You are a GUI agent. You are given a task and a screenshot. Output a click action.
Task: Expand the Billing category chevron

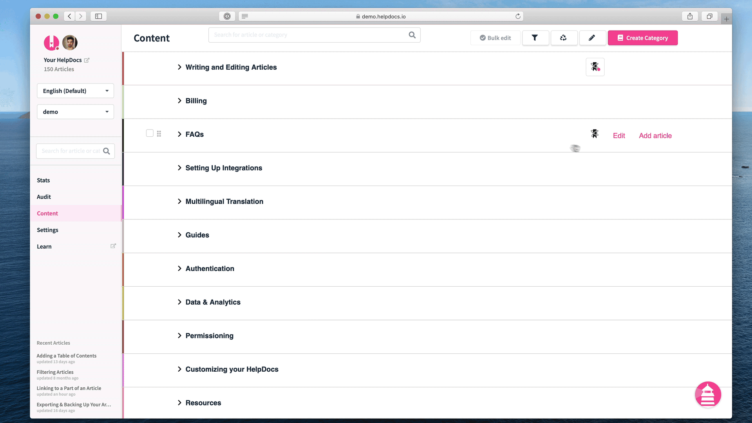point(179,101)
